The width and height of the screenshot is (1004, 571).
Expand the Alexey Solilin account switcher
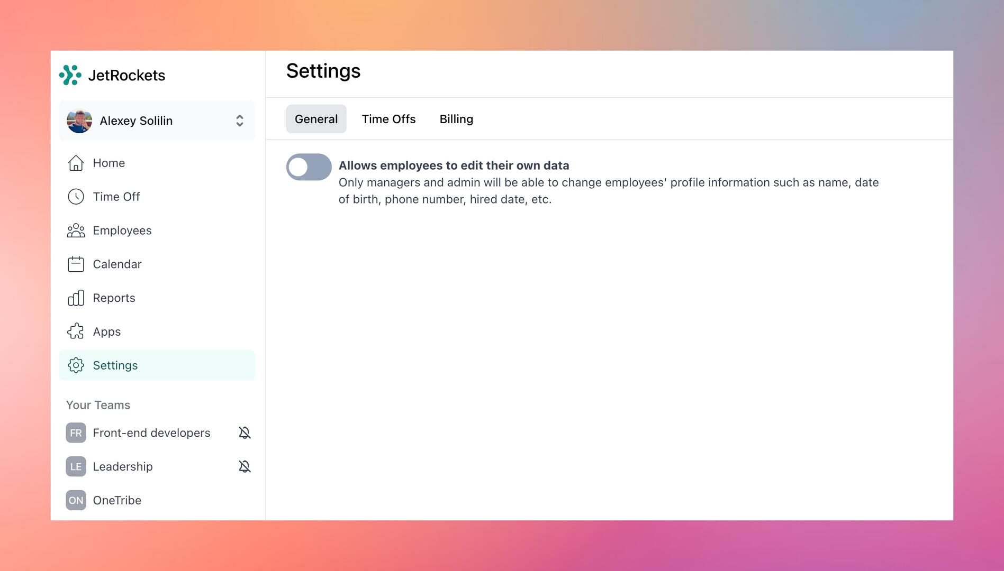[x=240, y=121]
